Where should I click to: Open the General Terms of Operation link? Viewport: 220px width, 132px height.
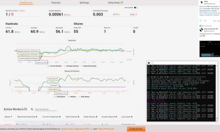click(77, 129)
